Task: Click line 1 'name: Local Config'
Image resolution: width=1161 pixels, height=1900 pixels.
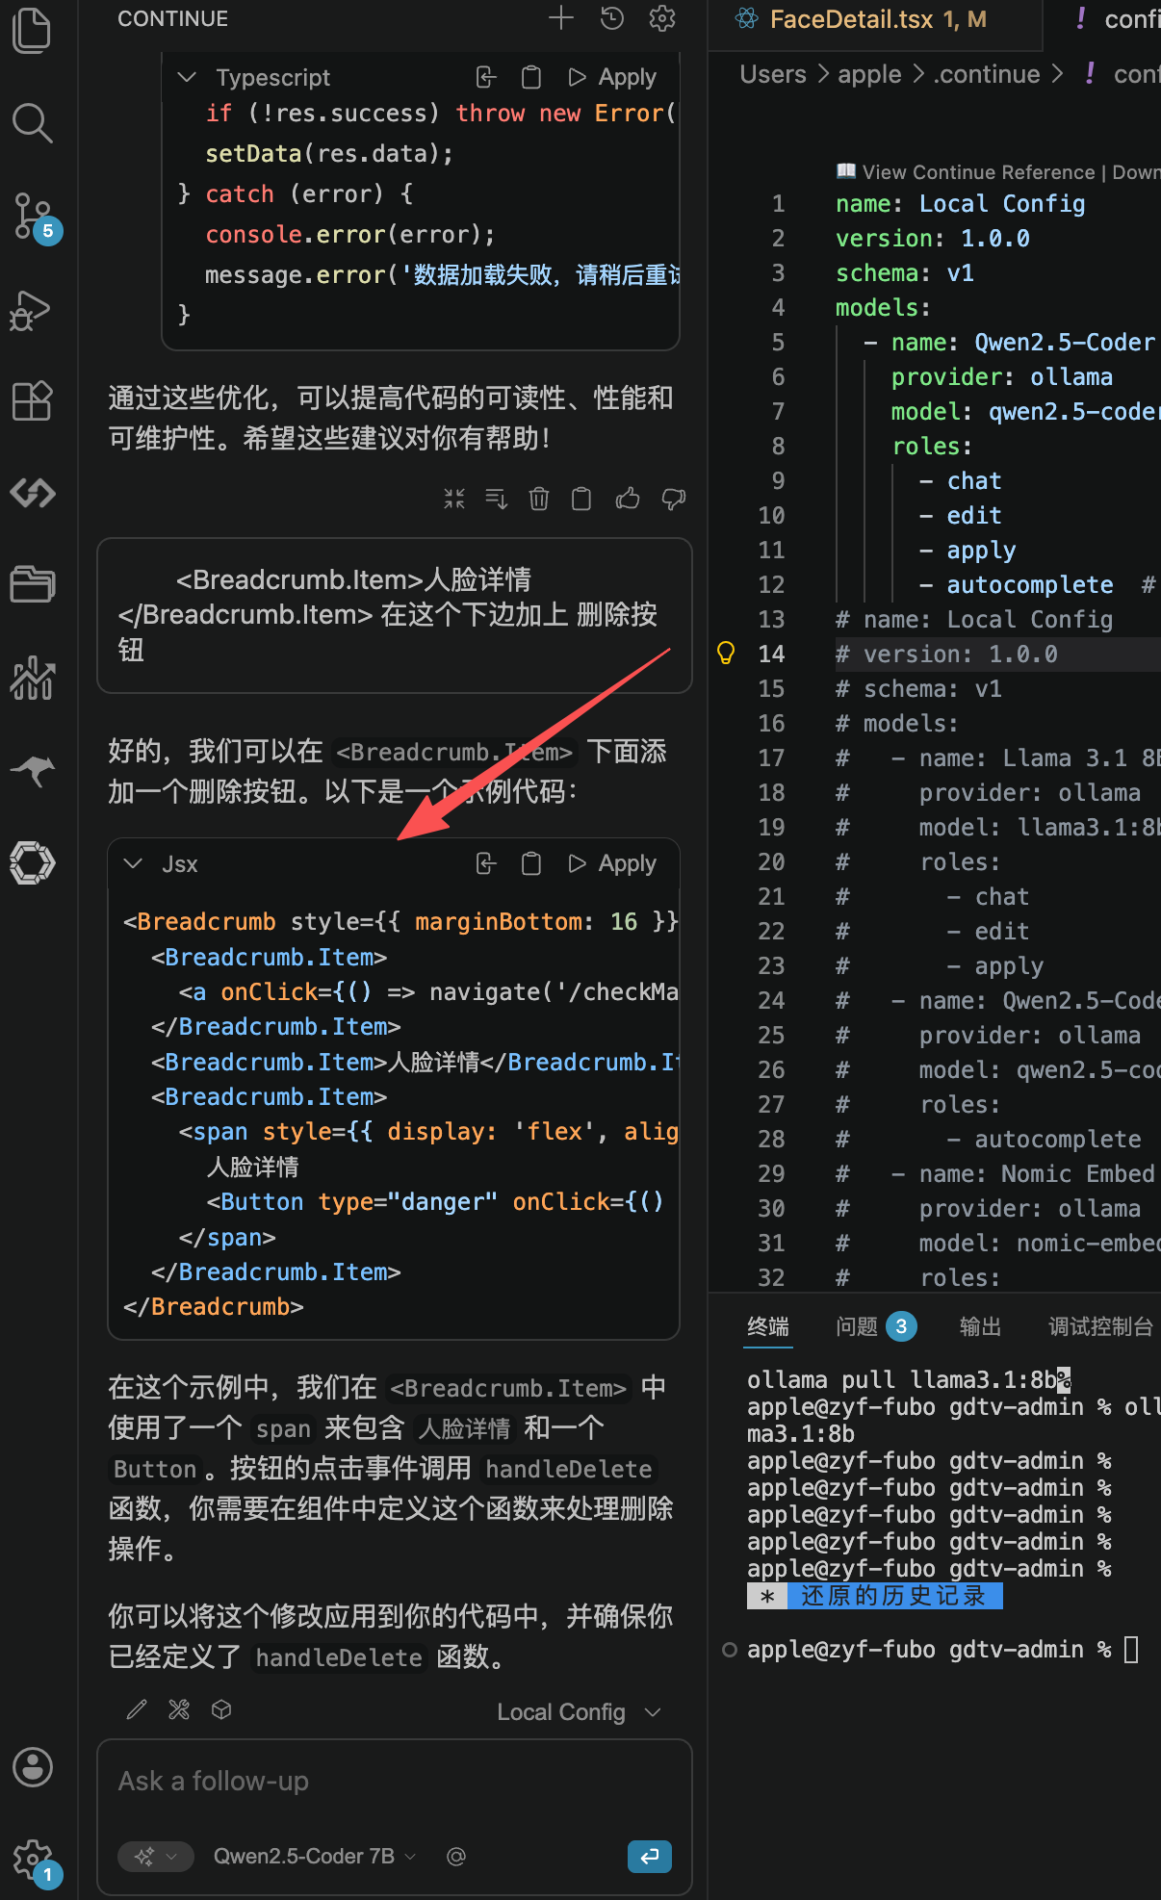Action: click(x=960, y=203)
